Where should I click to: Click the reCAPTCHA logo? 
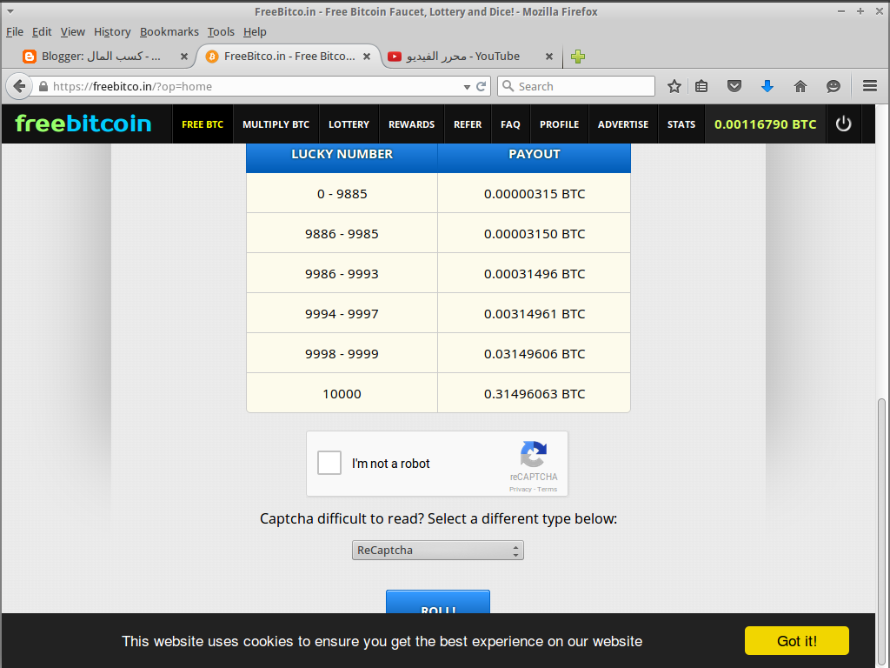coord(534,454)
